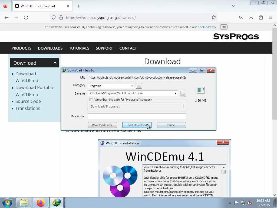Close the WinCDEmu installation screenshot window
277x208 pixels.
(x=223, y=142)
